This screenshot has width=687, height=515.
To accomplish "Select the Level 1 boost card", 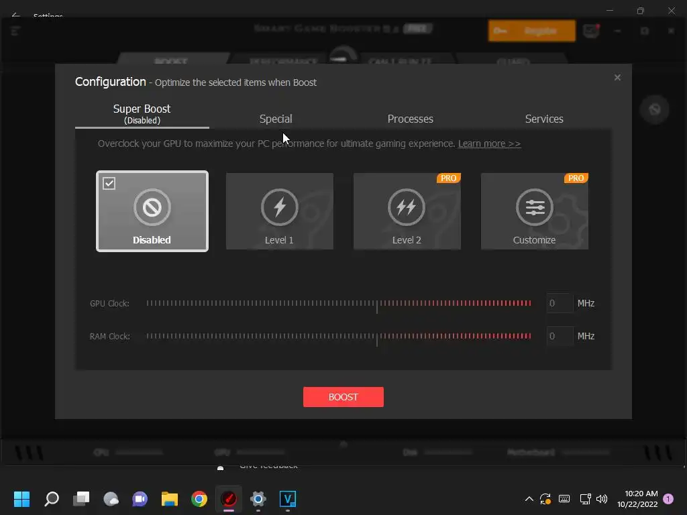I will [x=280, y=211].
